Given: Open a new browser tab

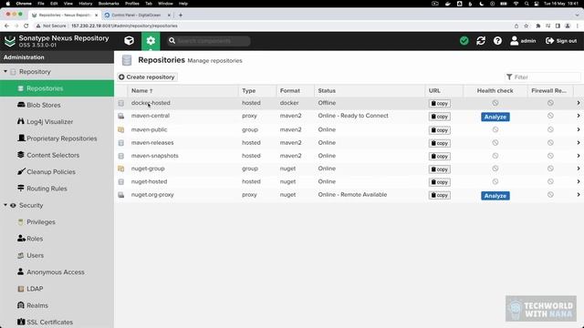Looking at the screenshot, I should pos(181,15).
